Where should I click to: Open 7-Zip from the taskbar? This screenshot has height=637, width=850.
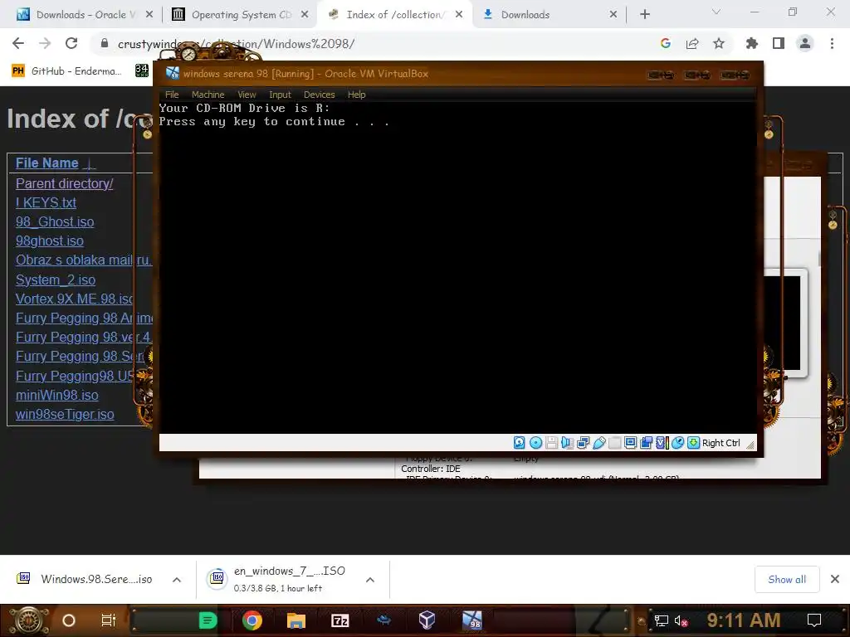point(340,620)
